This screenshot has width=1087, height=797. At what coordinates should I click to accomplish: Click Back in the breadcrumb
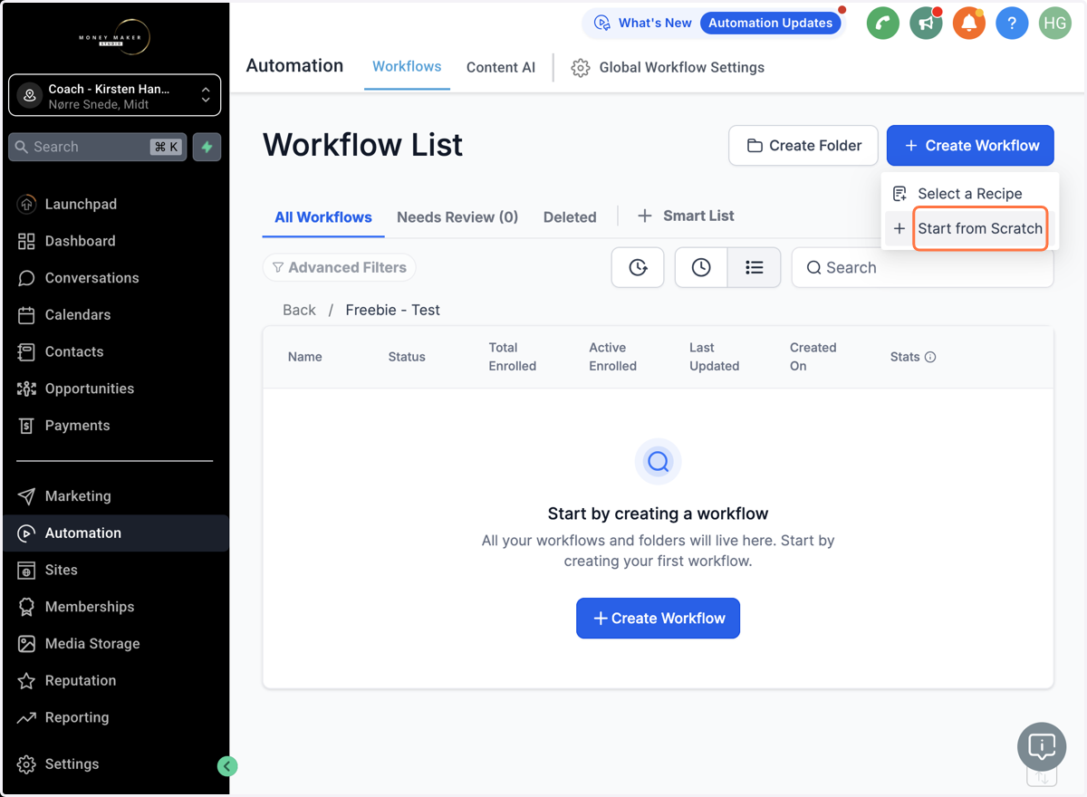(x=299, y=310)
